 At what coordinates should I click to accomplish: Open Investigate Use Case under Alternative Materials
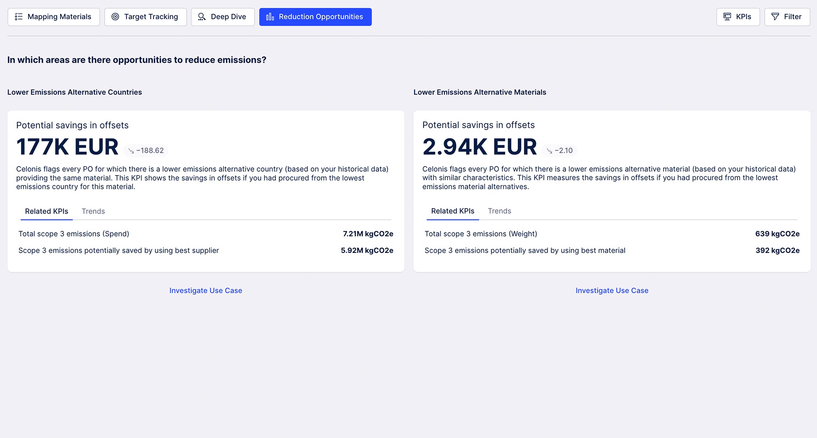click(x=612, y=291)
